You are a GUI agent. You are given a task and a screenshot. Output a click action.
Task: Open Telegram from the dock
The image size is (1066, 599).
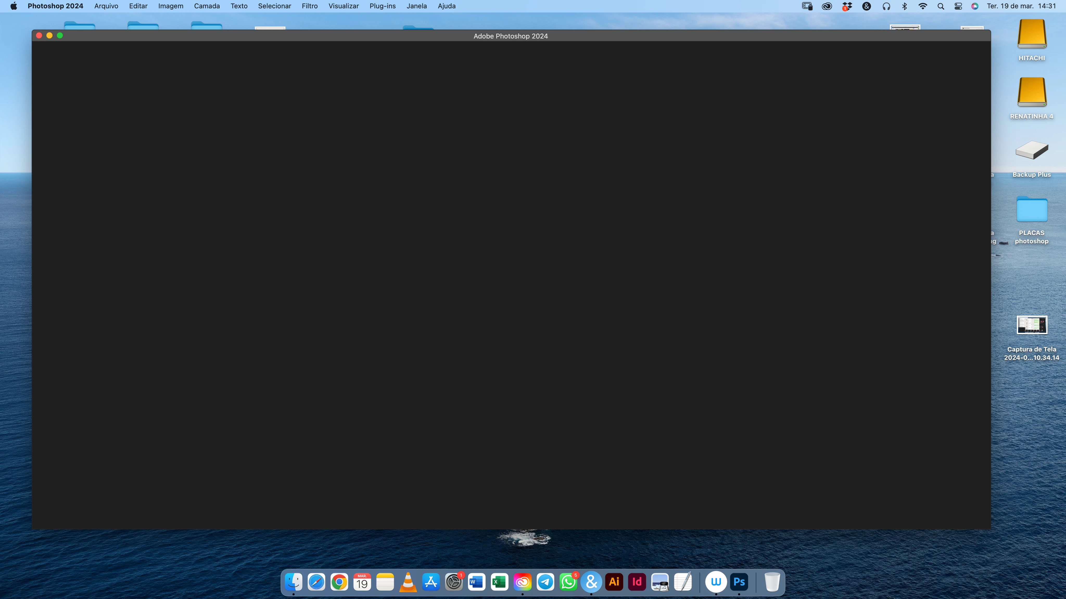pyautogui.click(x=545, y=582)
